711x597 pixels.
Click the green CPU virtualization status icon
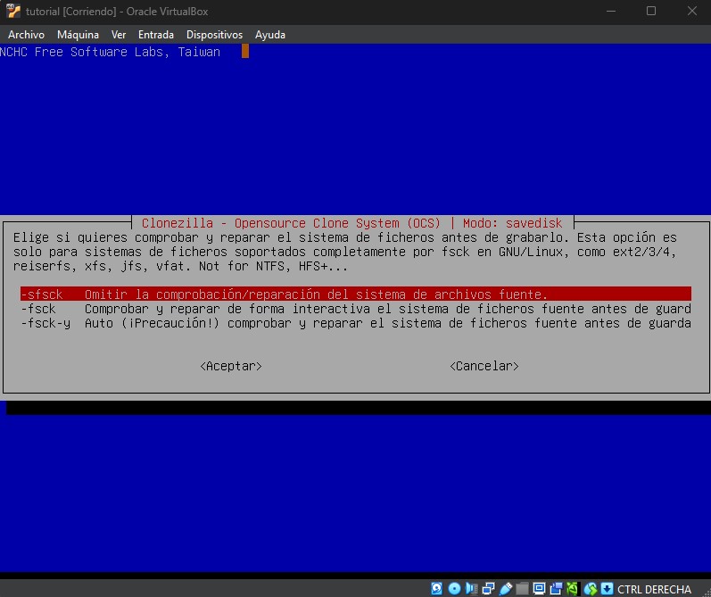pyautogui.click(x=572, y=588)
